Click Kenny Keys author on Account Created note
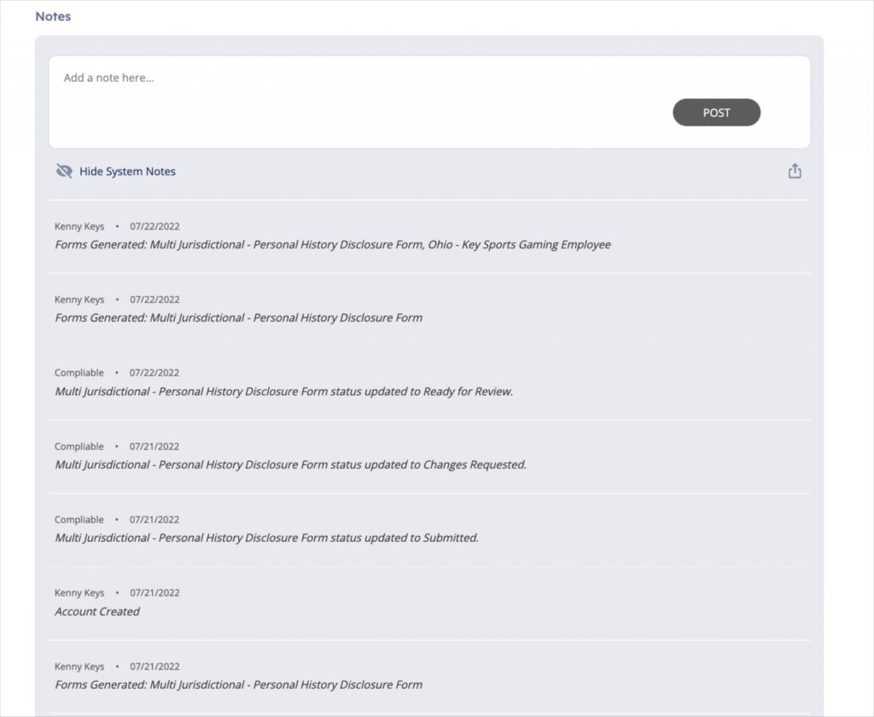Screen dimensions: 874x717 (79, 592)
